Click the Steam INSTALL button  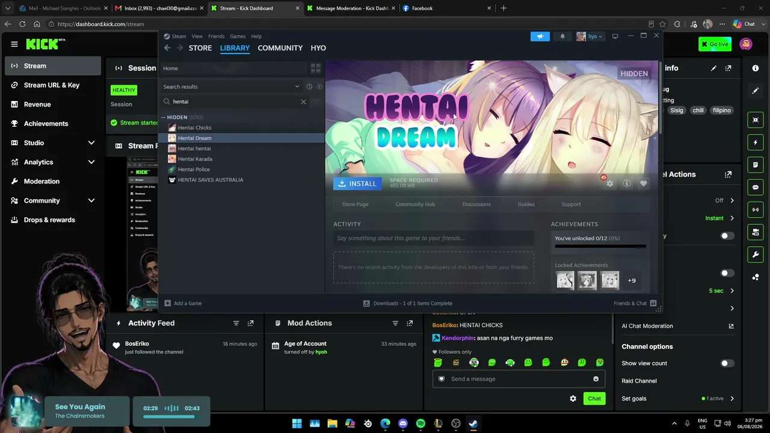click(x=357, y=183)
